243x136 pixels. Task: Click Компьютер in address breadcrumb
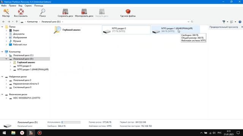pyautogui.click(x=32, y=22)
